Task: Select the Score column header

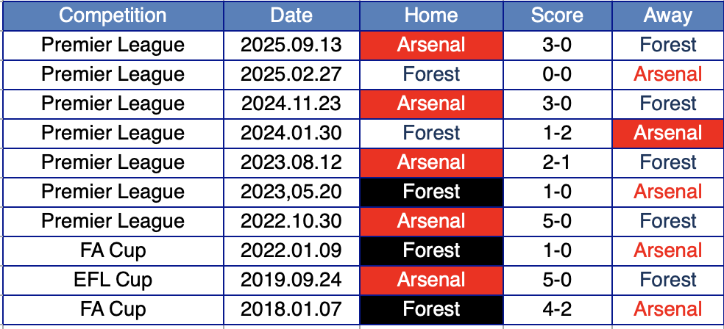Action: [x=557, y=15]
